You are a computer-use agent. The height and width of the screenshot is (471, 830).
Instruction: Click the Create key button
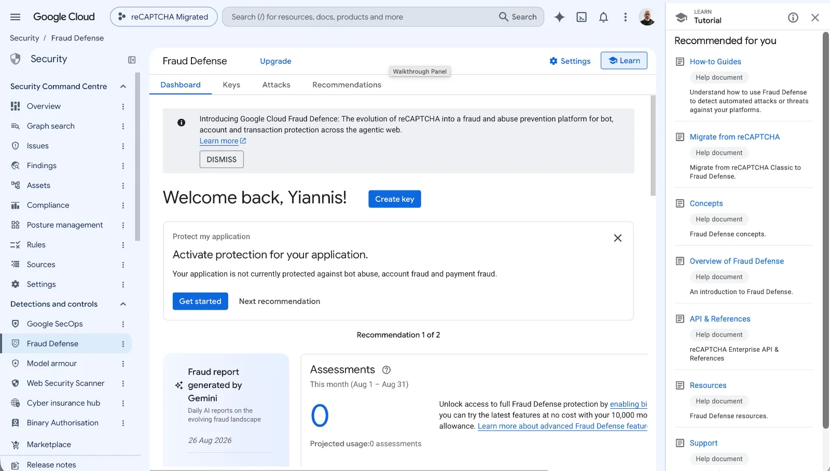(x=395, y=199)
